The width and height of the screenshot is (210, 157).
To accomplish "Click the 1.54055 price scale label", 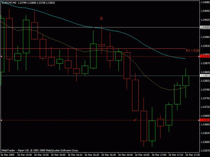I will point(205,11).
